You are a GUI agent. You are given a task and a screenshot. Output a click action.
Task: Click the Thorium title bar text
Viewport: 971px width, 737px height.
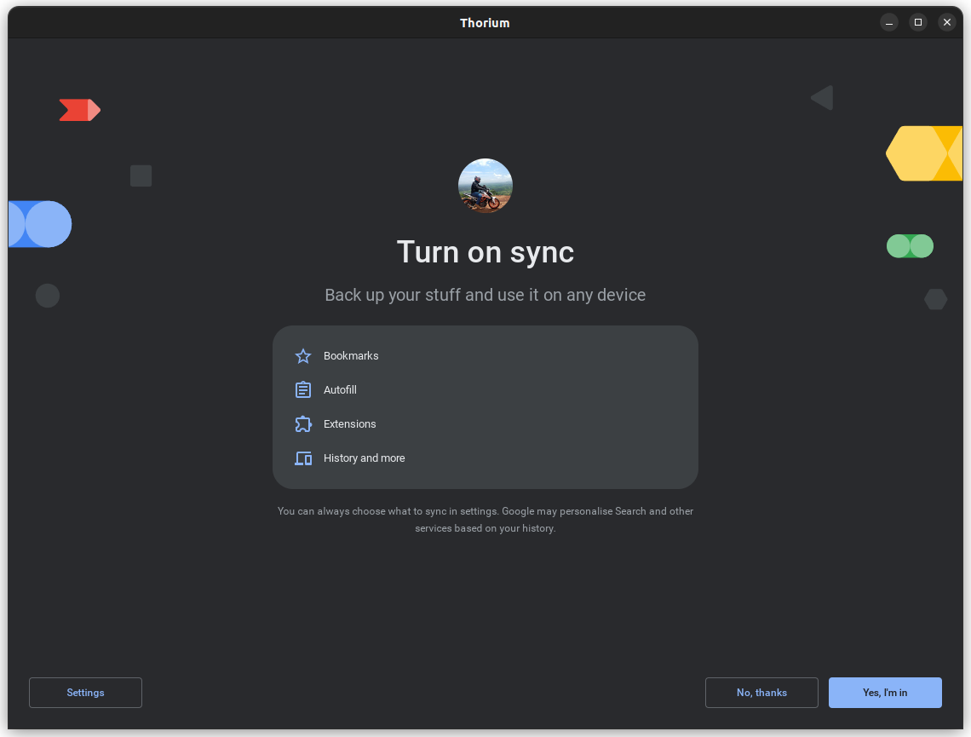(x=485, y=23)
